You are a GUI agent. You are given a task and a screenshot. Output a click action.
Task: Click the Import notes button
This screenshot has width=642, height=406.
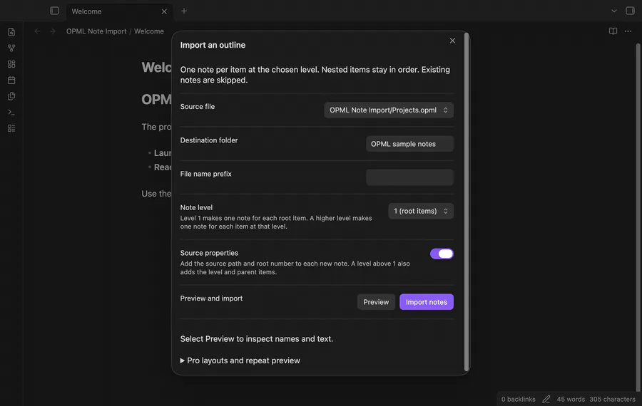427,302
